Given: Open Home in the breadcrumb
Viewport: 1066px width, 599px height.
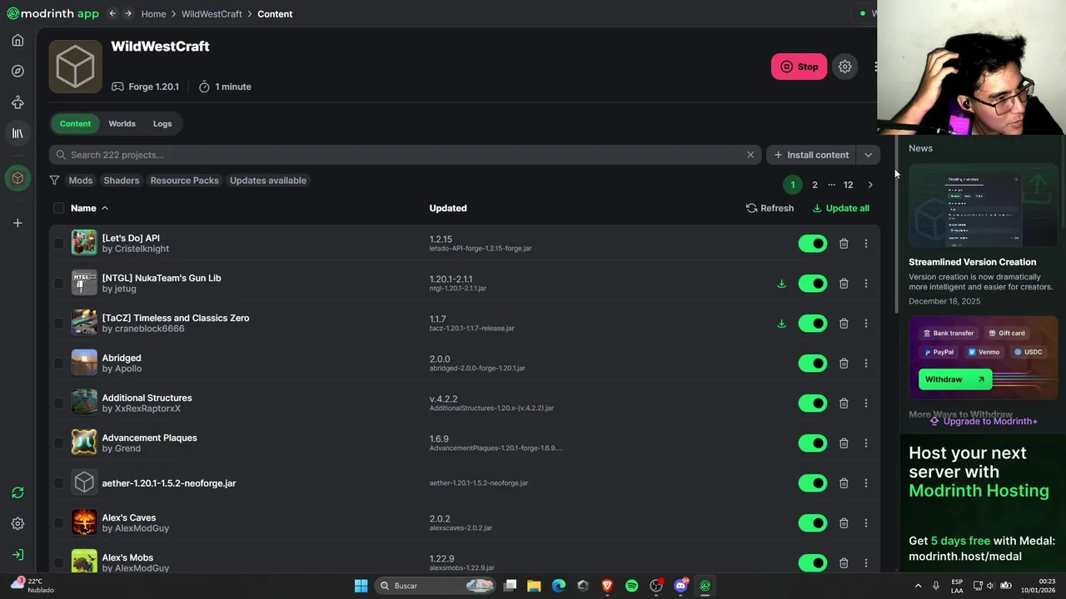Looking at the screenshot, I should 153,14.
